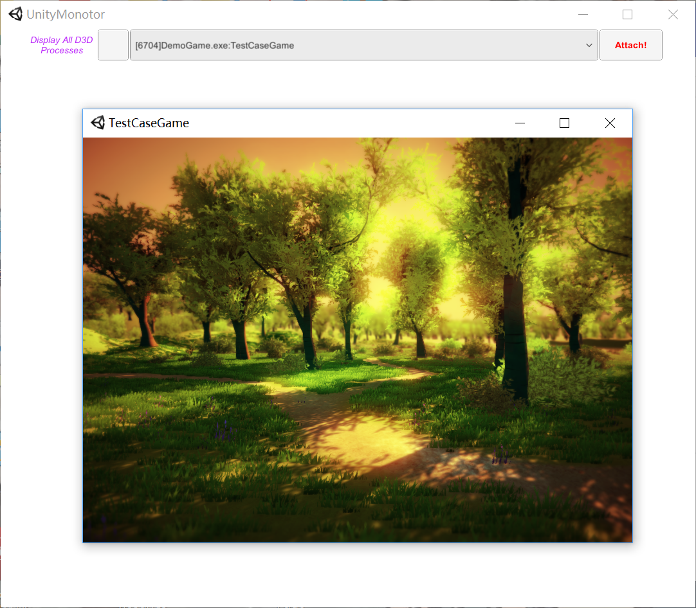This screenshot has height=608, width=696.
Task: Select the TestCaseGame title bar text
Action: point(149,123)
